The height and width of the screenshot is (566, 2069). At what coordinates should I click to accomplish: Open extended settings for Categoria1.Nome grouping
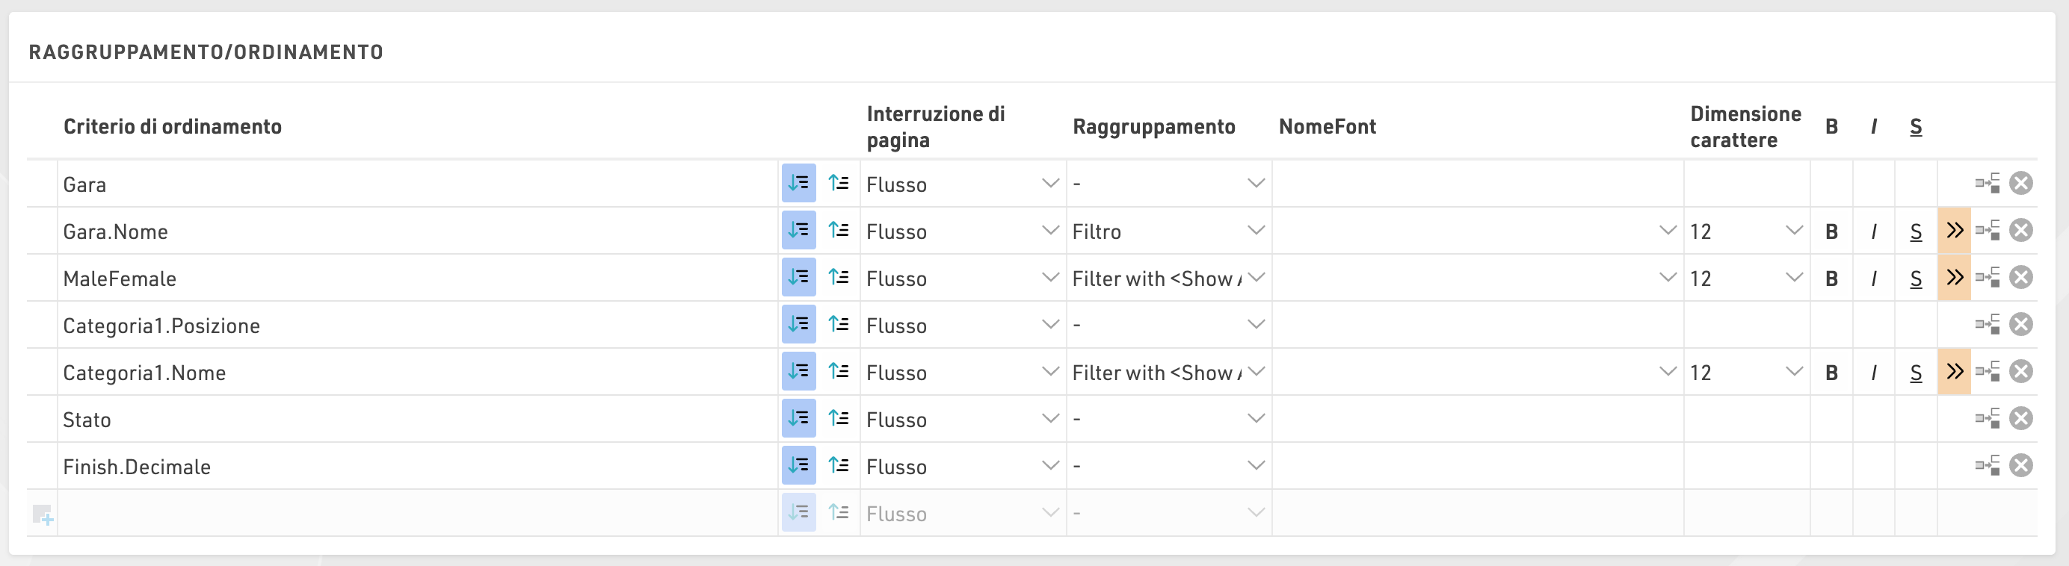(1954, 372)
